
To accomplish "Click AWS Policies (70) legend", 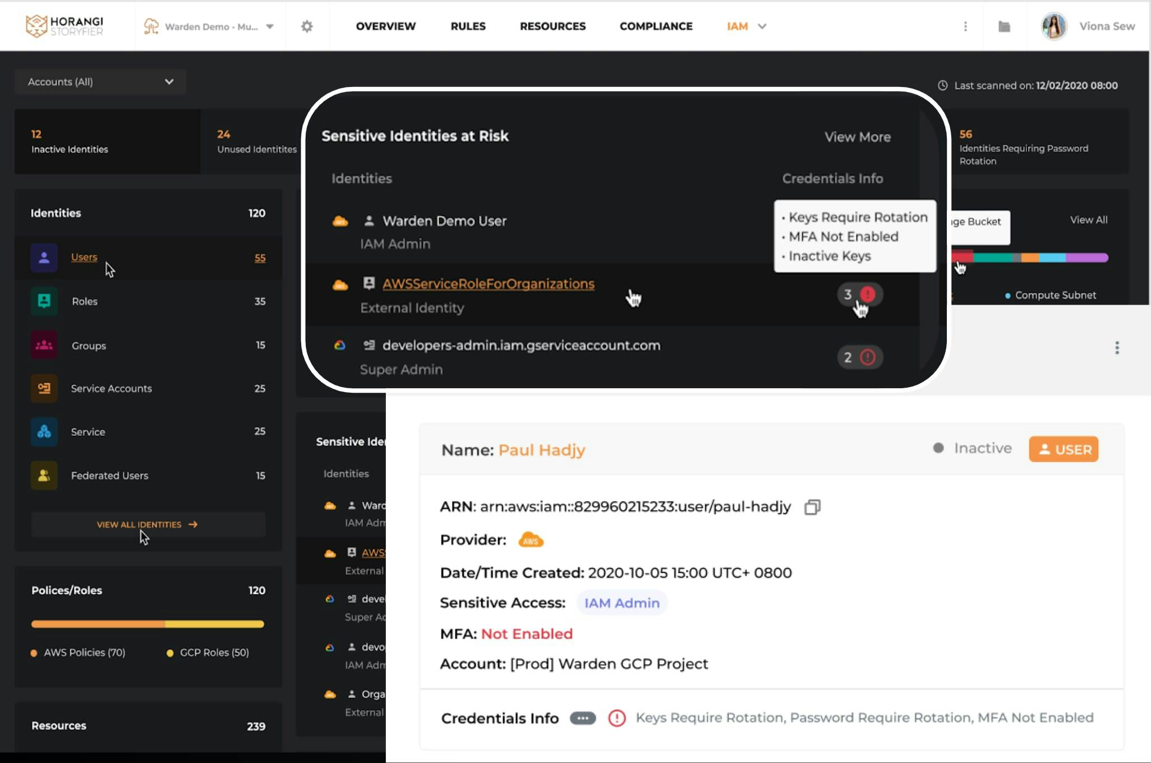I will point(78,652).
